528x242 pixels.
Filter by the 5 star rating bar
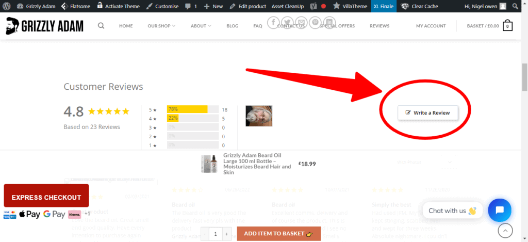(192, 109)
